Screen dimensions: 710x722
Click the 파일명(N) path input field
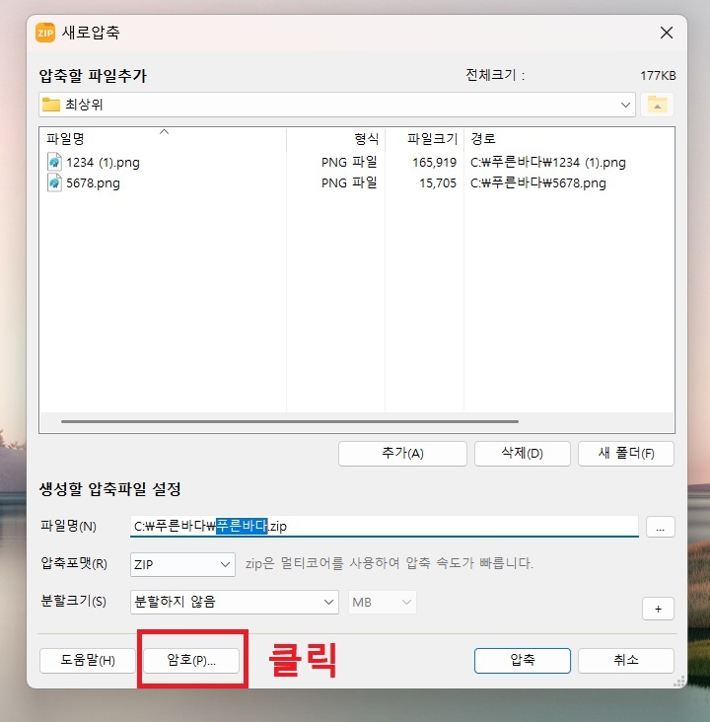[x=385, y=527]
